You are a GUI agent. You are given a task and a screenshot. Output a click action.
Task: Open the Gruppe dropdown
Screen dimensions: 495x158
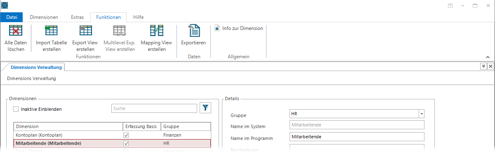click(x=422, y=114)
